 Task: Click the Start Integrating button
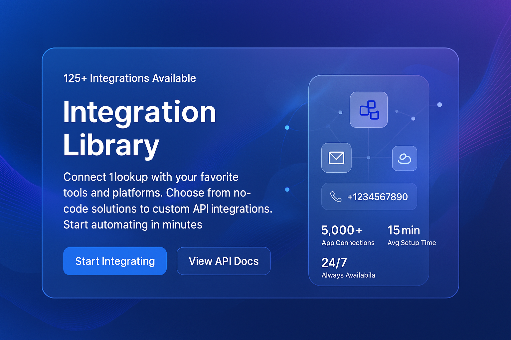[x=115, y=261]
